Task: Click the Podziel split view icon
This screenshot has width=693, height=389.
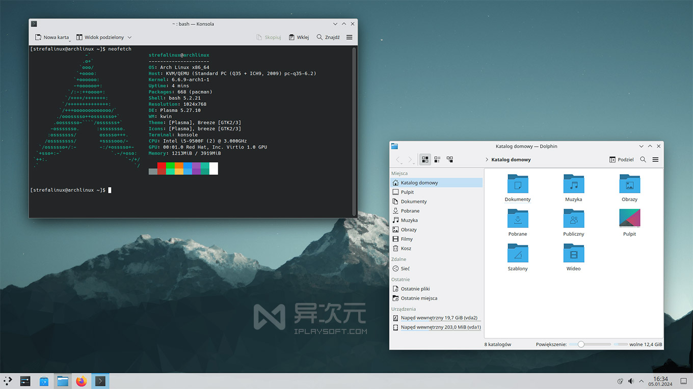Action: coord(621,159)
